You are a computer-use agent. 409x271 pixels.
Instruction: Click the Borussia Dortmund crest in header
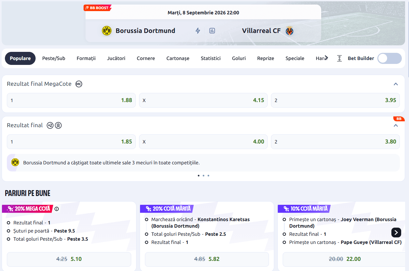(x=107, y=31)
